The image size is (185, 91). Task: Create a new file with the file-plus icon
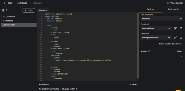click(x=3, y=10)
